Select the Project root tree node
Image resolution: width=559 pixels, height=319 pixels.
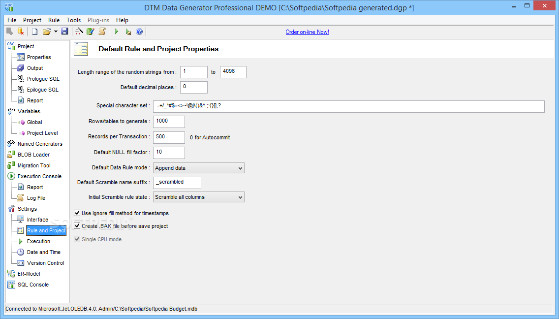pyautogui.click(x=26, y=46)
